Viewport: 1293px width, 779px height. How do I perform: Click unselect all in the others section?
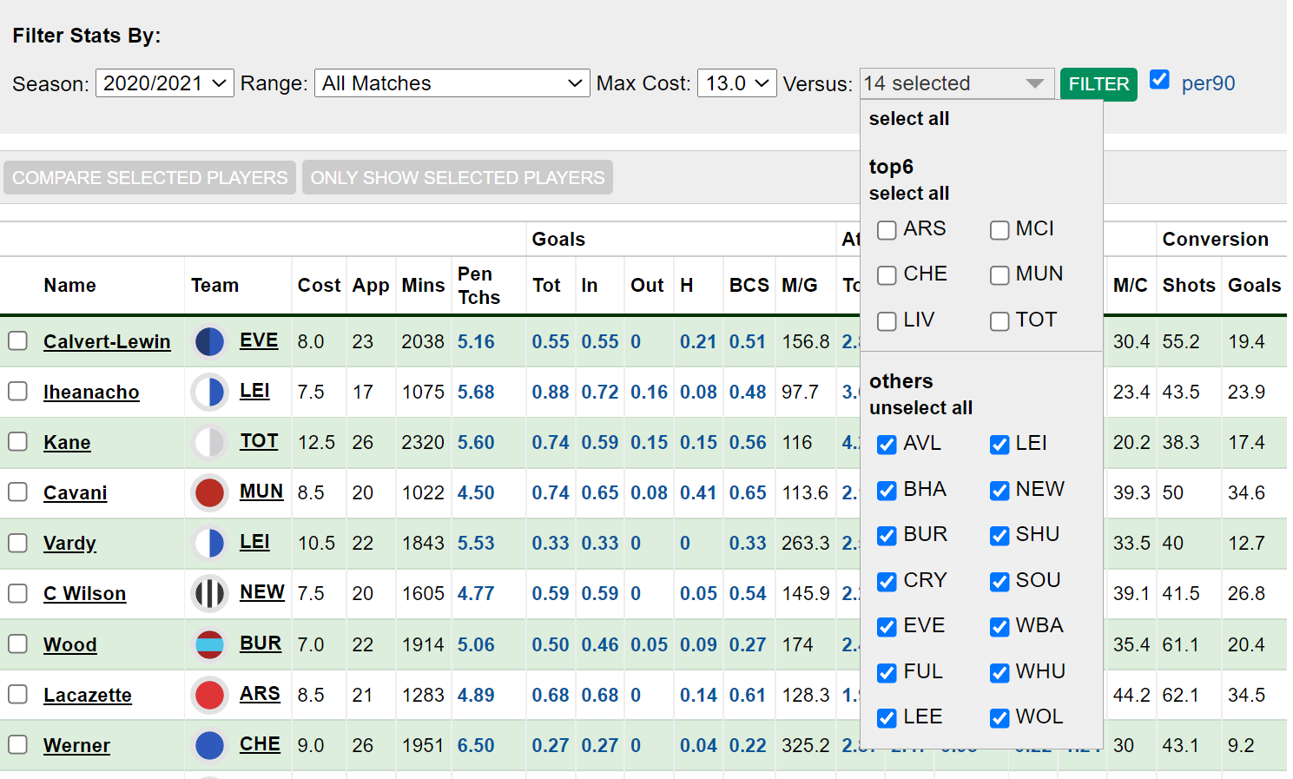click(x=920, y=407)
